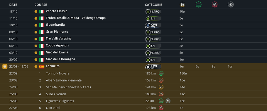Sort by the CATÉGORIE column header
This screenshot has height=111, width=267.
153,5
